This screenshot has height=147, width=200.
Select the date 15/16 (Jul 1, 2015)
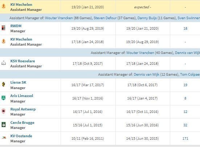click(x=87, y=125)
